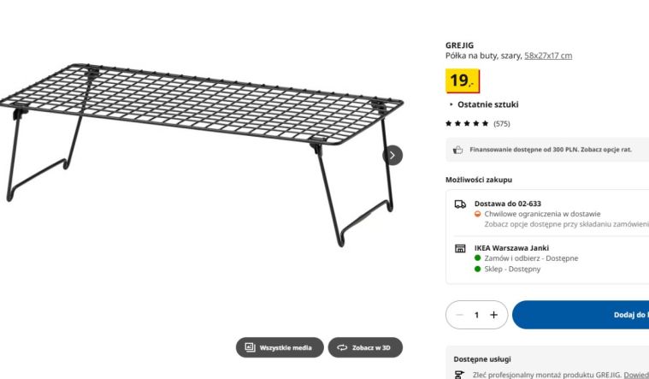649x379 pixels.
Task: Open Zobacz w 3D view
Action: tap(365, 347)
